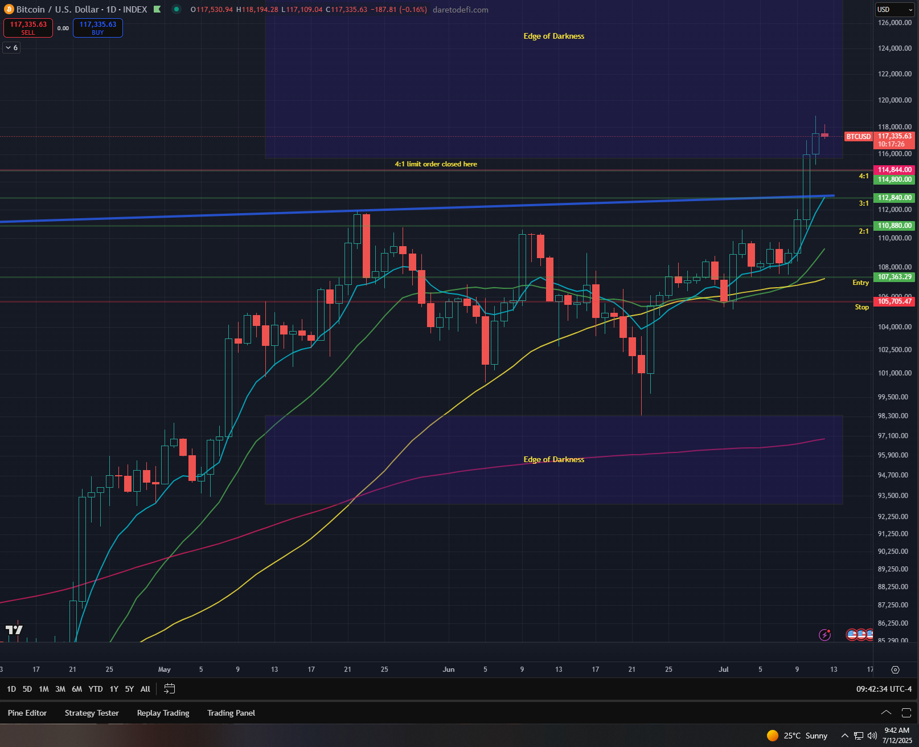Click the taskbar volume speaker icon

pos(872,736)
